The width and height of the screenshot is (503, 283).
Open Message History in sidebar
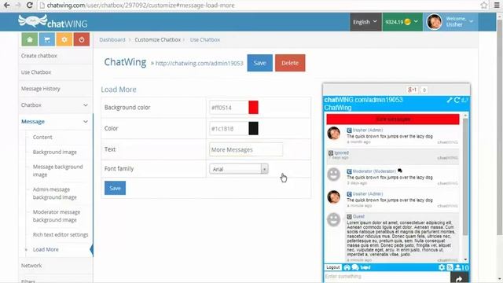click(x=41, y=89)
